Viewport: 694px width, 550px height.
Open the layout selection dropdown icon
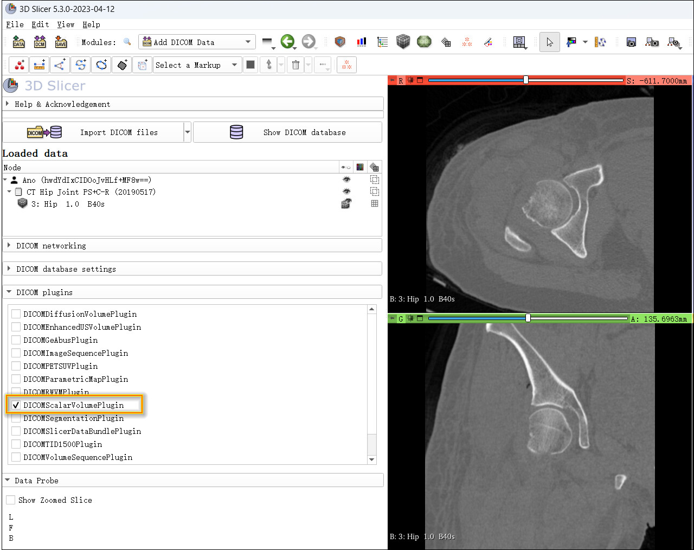tap(519, 42)
